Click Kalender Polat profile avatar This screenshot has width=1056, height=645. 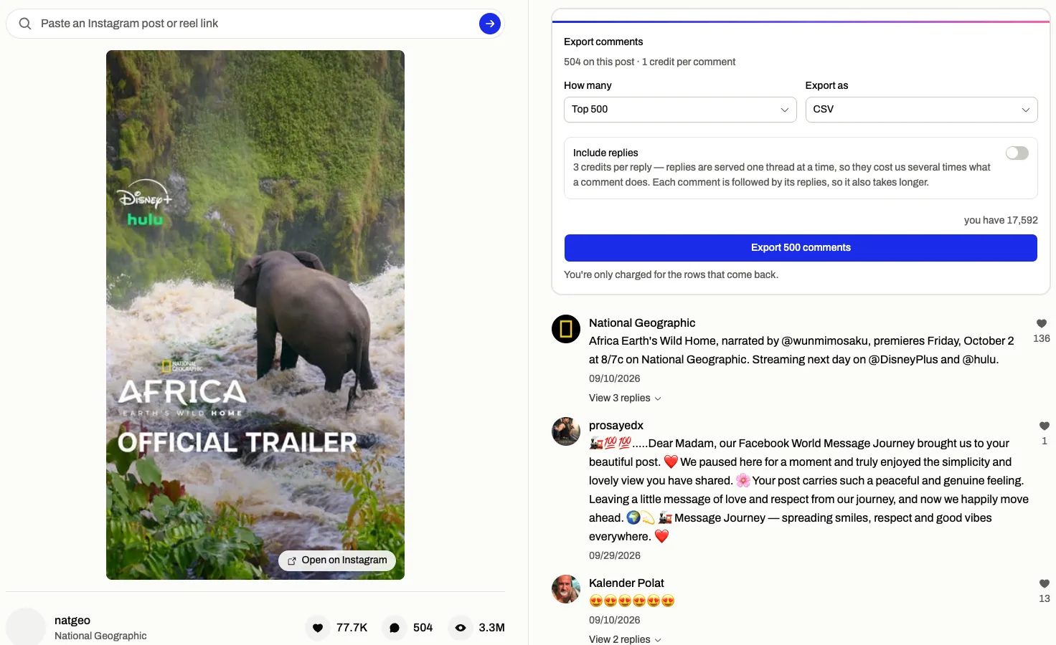pyautogui.click(x=566, y=589)
